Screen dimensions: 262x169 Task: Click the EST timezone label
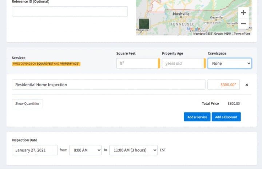point(163,150)
